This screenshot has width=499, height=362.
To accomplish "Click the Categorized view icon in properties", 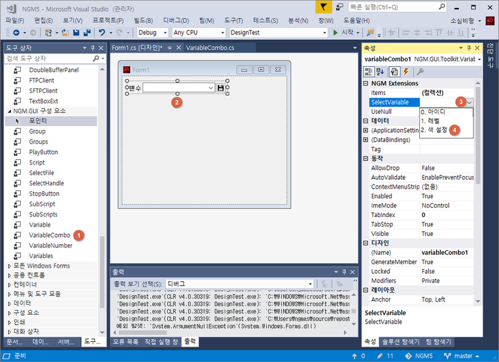I will [369, 71].
